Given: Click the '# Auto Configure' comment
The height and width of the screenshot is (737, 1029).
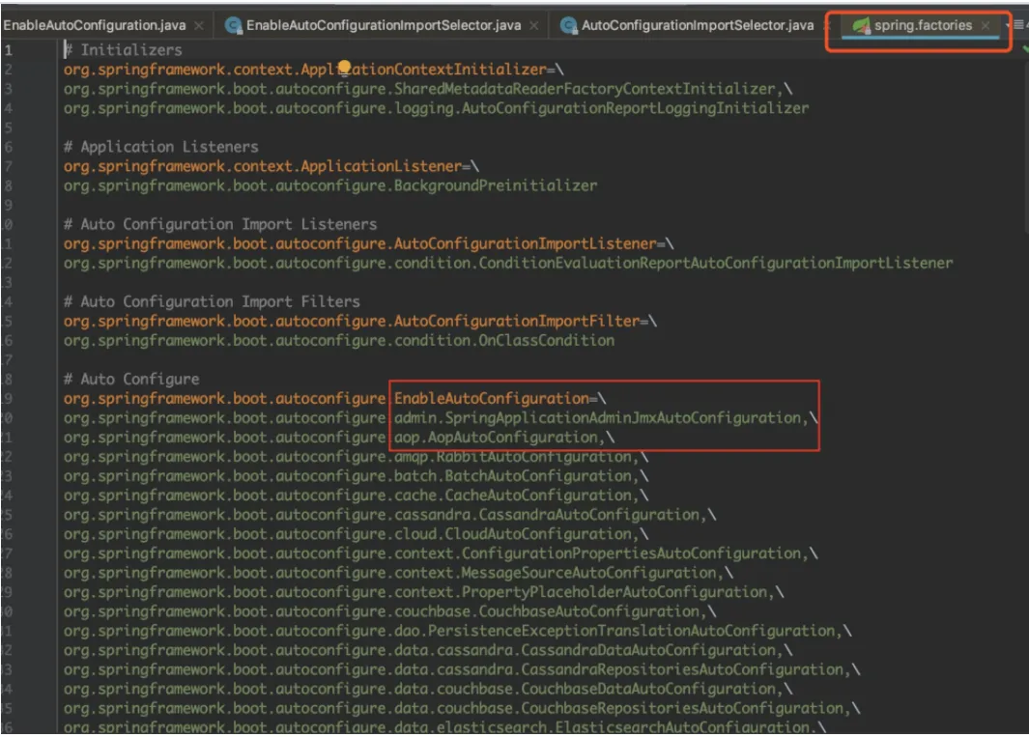Looking at the screenshot, I should pos(131,380).
